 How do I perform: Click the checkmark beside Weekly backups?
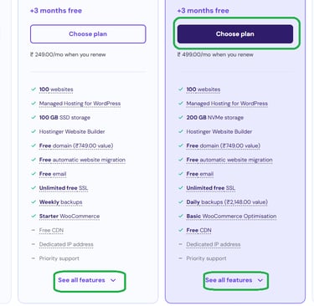33,201
